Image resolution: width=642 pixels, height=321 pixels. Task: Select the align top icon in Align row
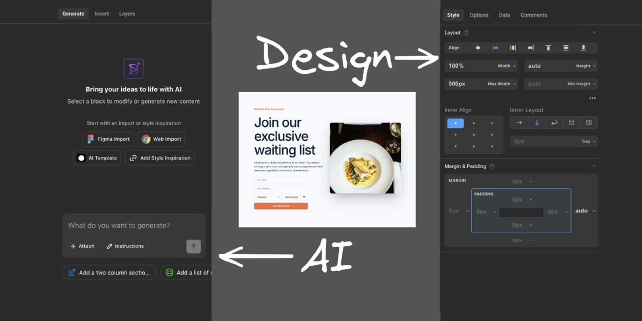pyautogui.click(x=548, y=48)
